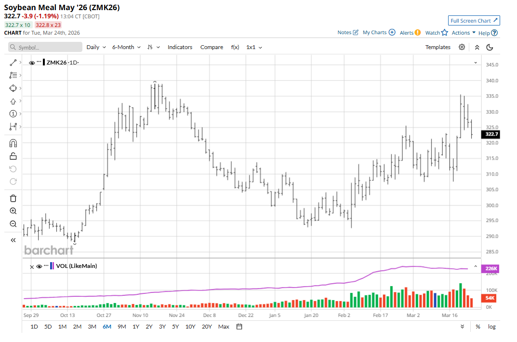Zoom in on the chart
This screenshot has height=342, width=517.
(13, 211)
